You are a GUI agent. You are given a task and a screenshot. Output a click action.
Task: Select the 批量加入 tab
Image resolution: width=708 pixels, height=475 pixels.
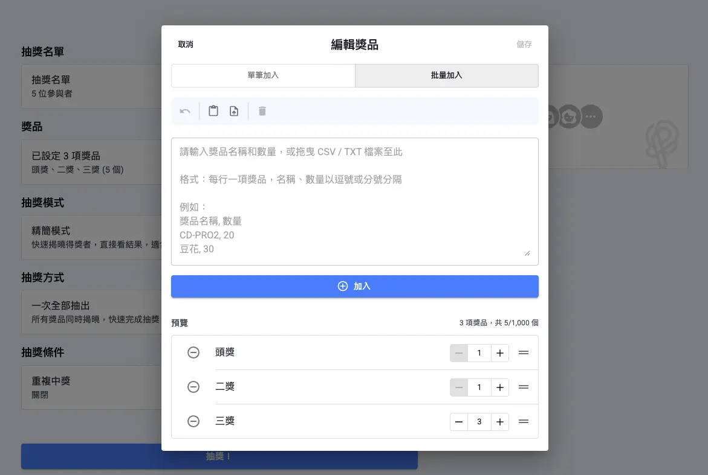click(x=446, y=75)
